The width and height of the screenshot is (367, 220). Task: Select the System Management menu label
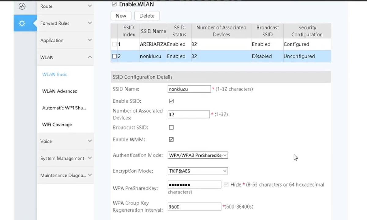point(62,158)
